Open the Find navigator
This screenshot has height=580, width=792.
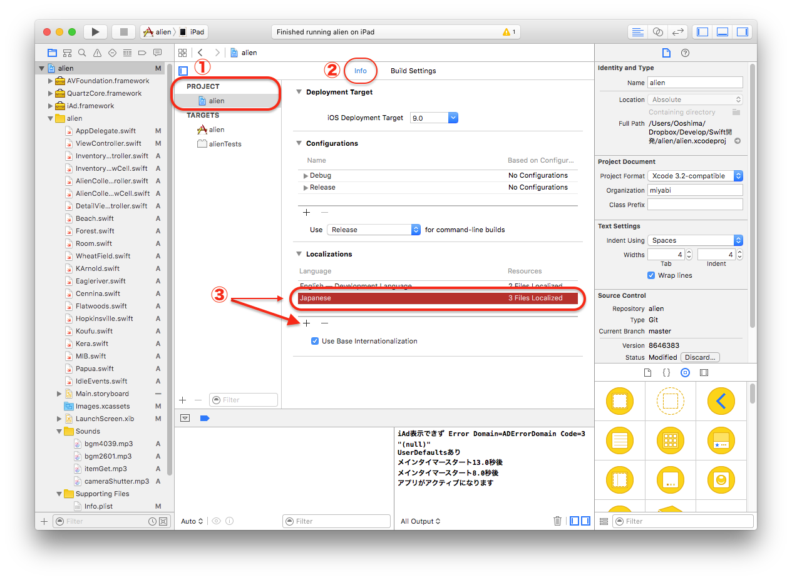(x=82, y=53)
